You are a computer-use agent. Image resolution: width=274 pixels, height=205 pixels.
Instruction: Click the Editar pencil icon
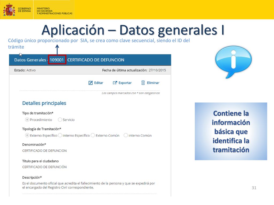tap(90, 83)
